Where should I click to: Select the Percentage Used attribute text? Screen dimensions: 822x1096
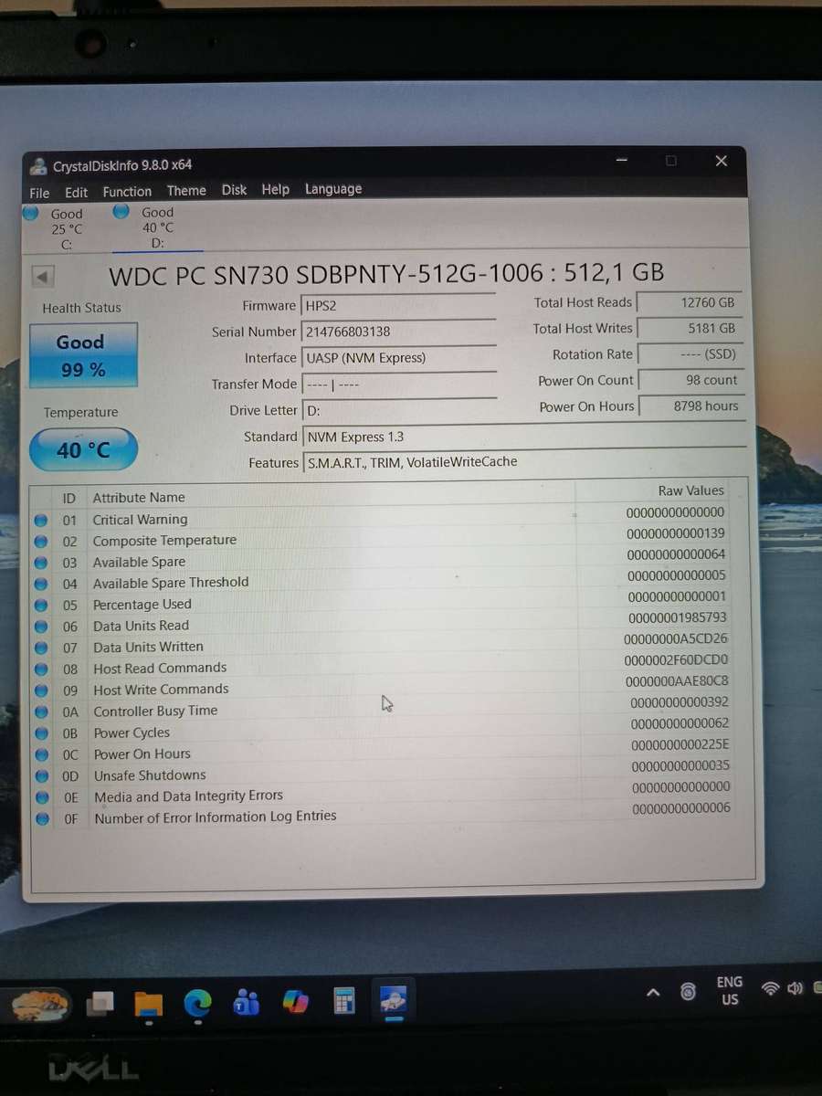[x=142, y=605]
